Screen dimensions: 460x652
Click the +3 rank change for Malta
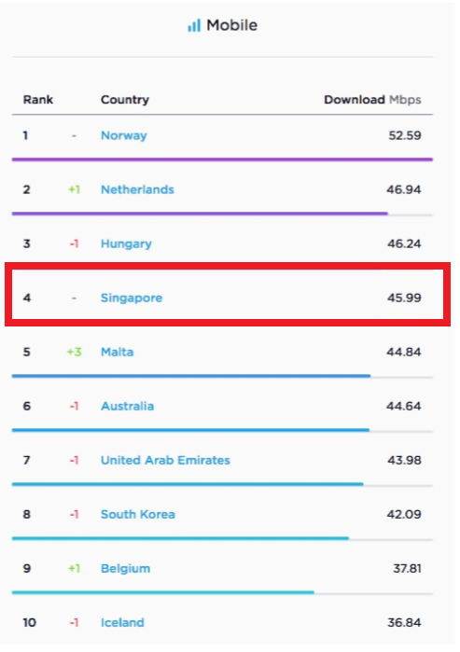[74, 353]
